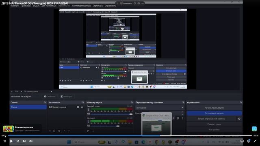This screenshot has height=146, width=260.
Task: Open advanced audio properties icon in mixer
Action: click(88, 131)
